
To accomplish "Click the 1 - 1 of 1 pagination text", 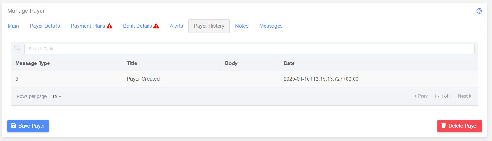I will tap(443, 96).
